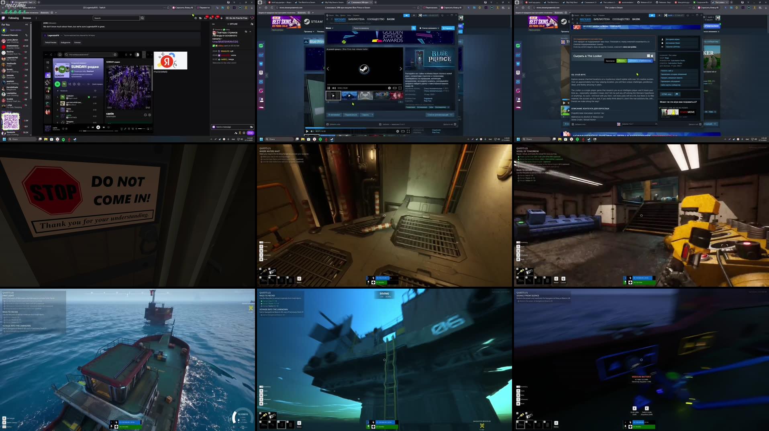Screen dimensions: 769x431
Task: Check the 'похожа на игры' recommendation checkbox
Action: tap(661, 107)
